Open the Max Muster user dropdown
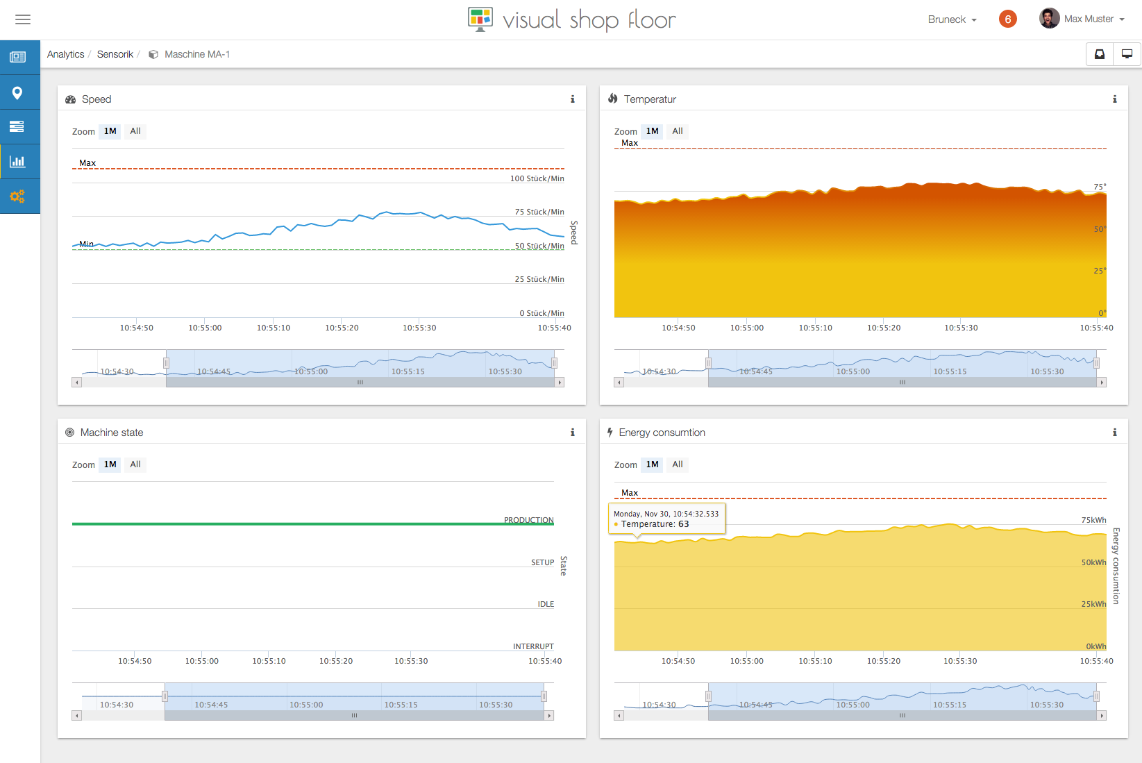1142x763 pixels. (x=1094, y=19)
